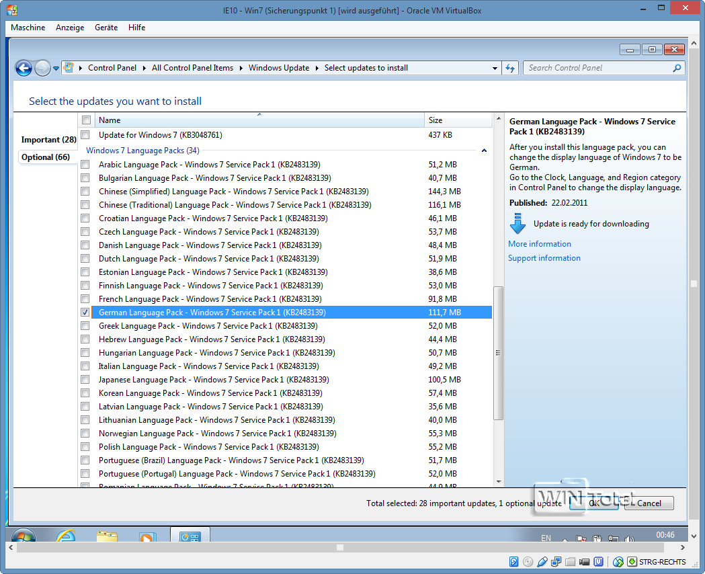Image resolution: width=705 pixels, height=574 pixels.
Task: Select Control Panel taskbar button
Action: coord(190,535)
